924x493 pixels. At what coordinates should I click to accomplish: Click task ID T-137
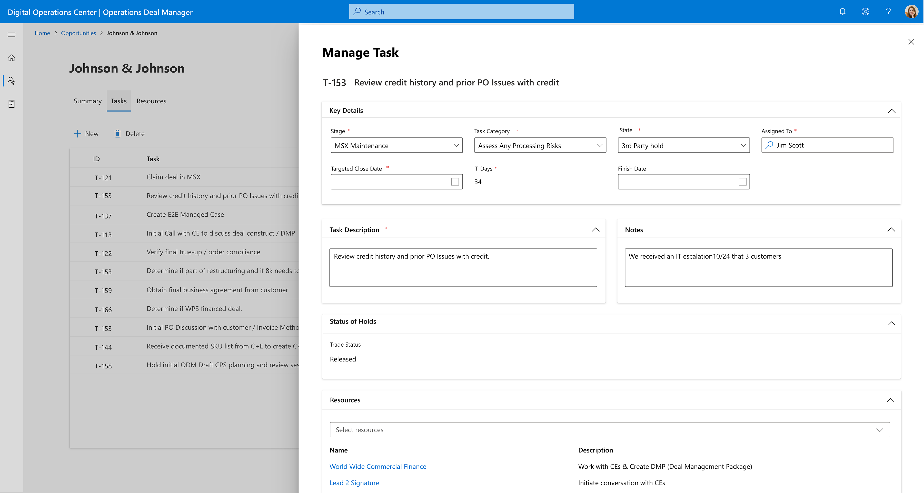click(x=103, y=216)
